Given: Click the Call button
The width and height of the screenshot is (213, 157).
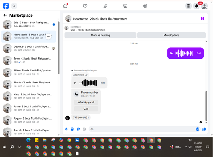Looking at the screenshot, I should (x=86, y=109).
